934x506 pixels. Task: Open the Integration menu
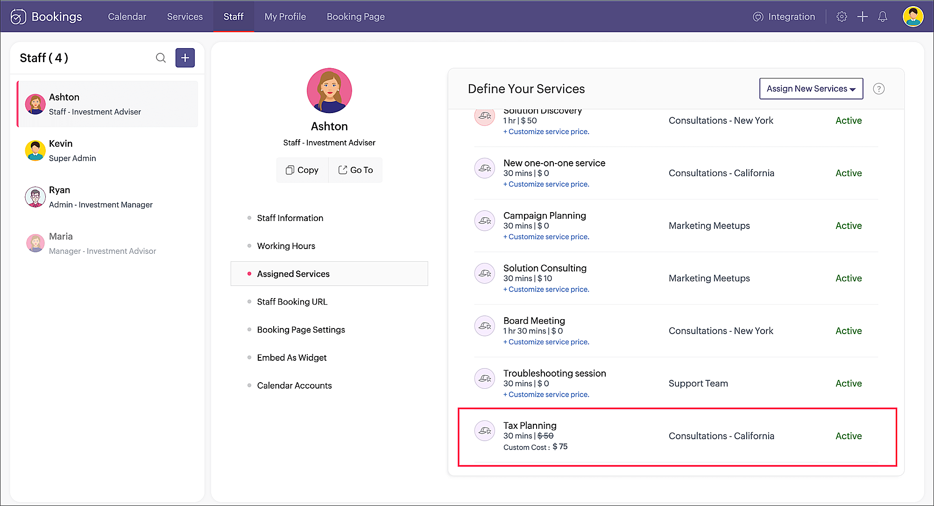click(x=784, y=17)
